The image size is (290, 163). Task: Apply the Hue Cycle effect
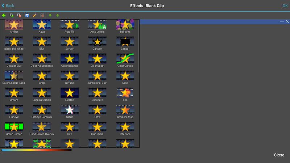coord(97,129)
